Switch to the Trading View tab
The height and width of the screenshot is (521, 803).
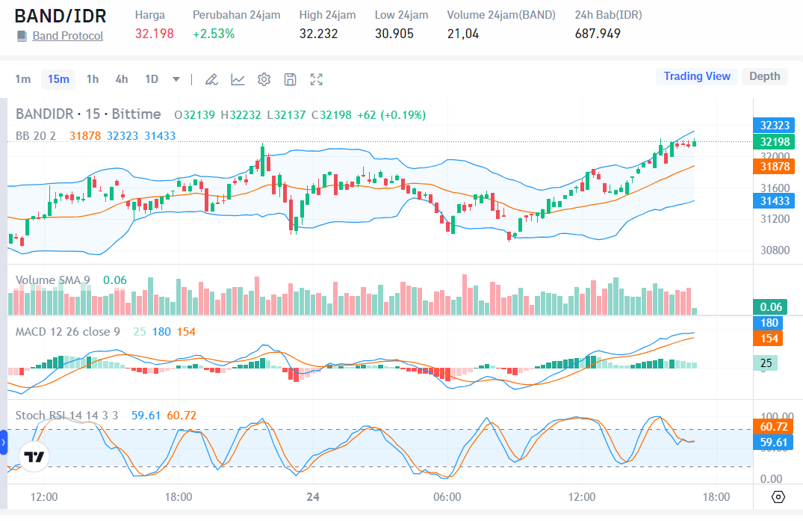697,76
